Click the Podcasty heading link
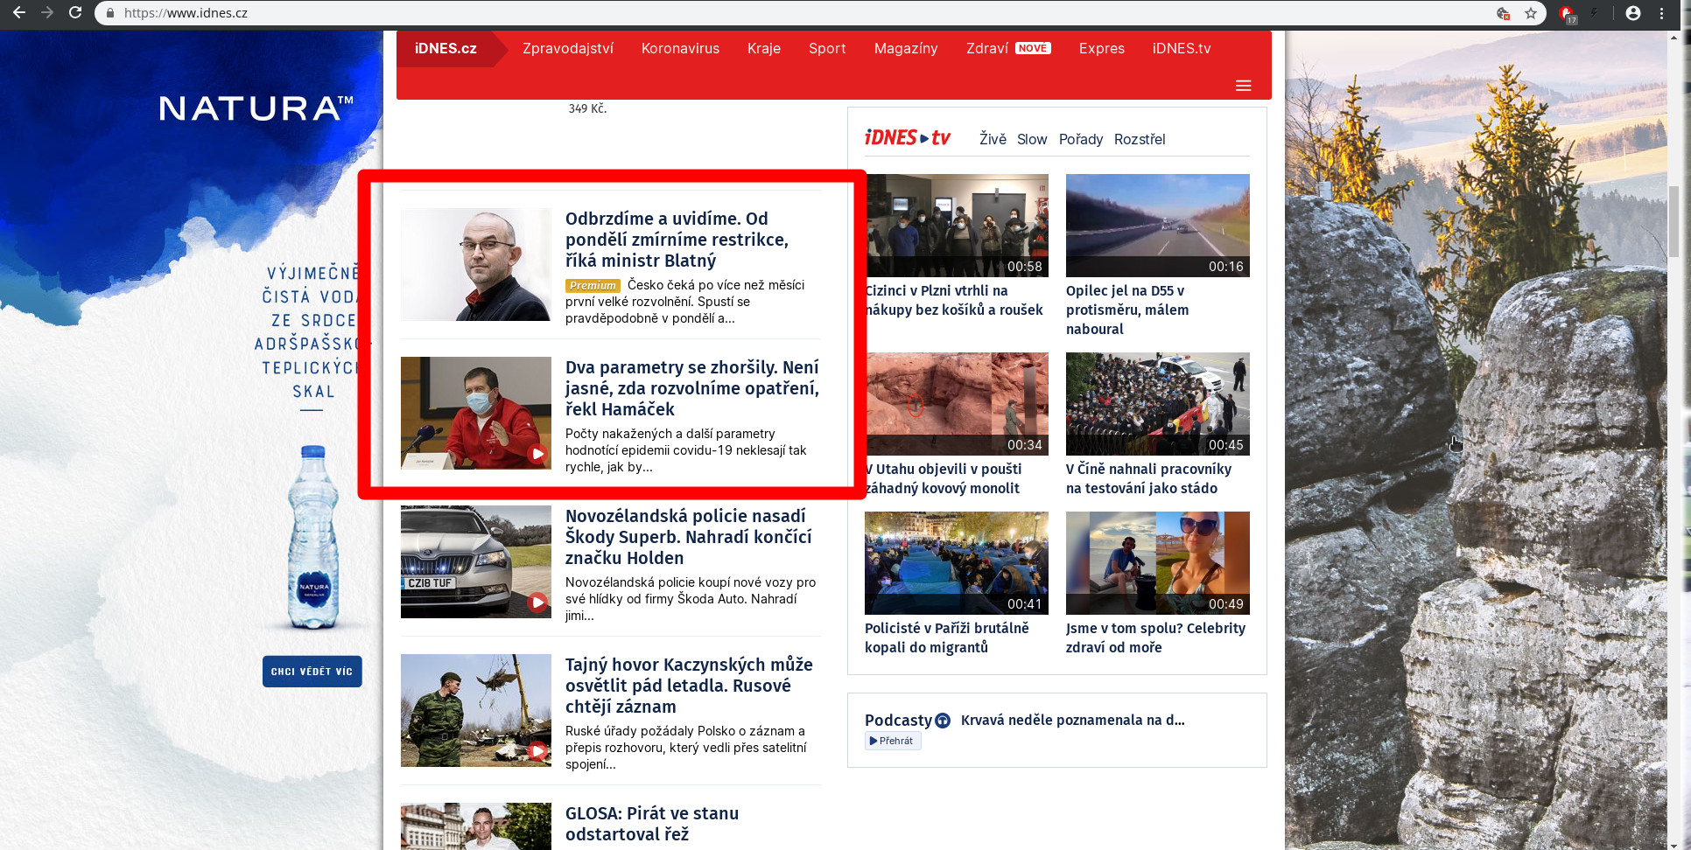 coord(898,721)
